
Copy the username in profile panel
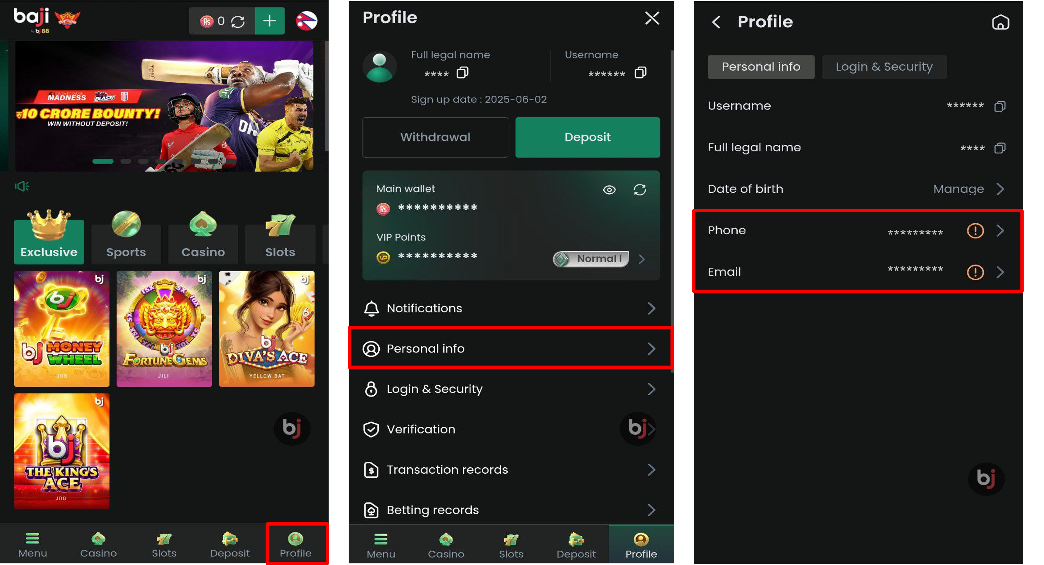[x=640, y=72]
